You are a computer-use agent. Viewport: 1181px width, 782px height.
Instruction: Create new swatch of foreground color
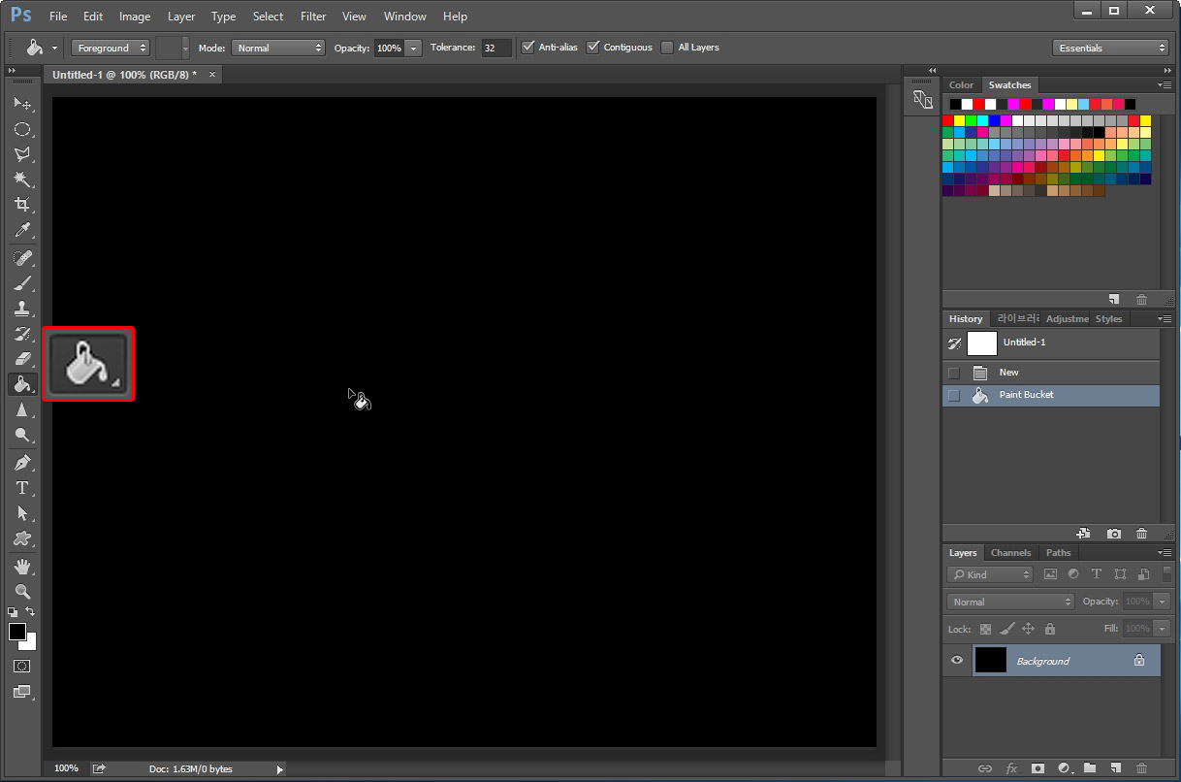(1114, 300)
